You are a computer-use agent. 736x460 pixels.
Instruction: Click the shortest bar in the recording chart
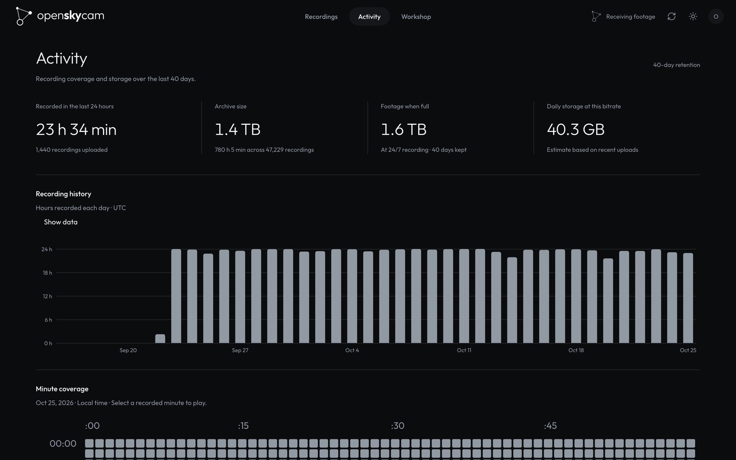pos(160,339)
